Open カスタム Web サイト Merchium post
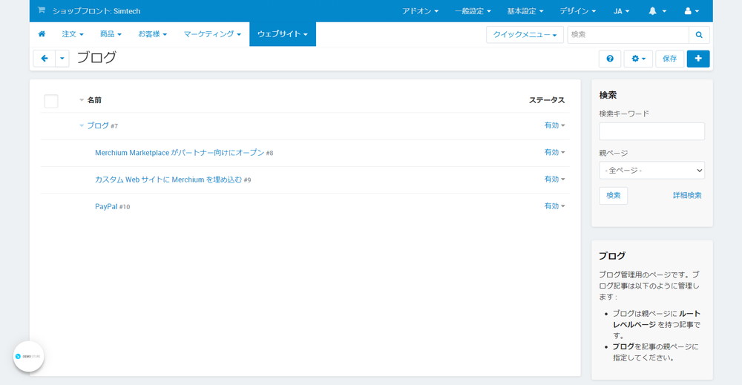This screenshot has width=742, height=385. pyautogui.click(x=168, y=180)
